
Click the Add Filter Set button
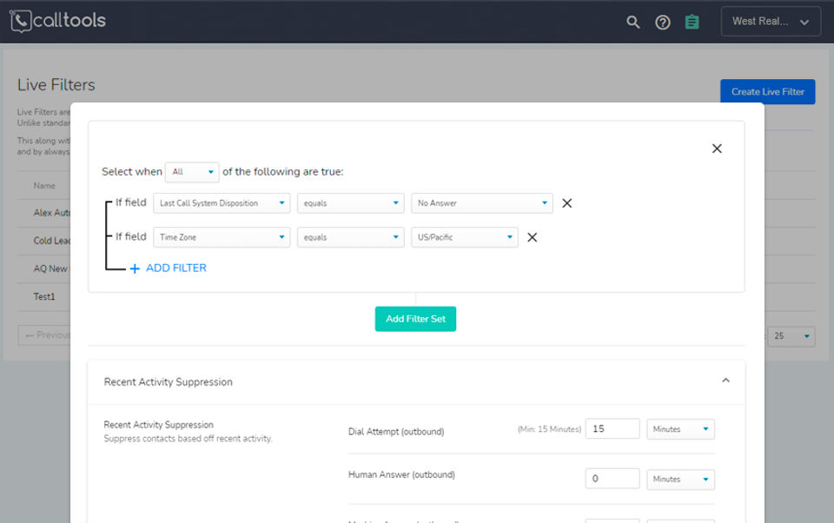pyautogui.click(x=415, y=319)
